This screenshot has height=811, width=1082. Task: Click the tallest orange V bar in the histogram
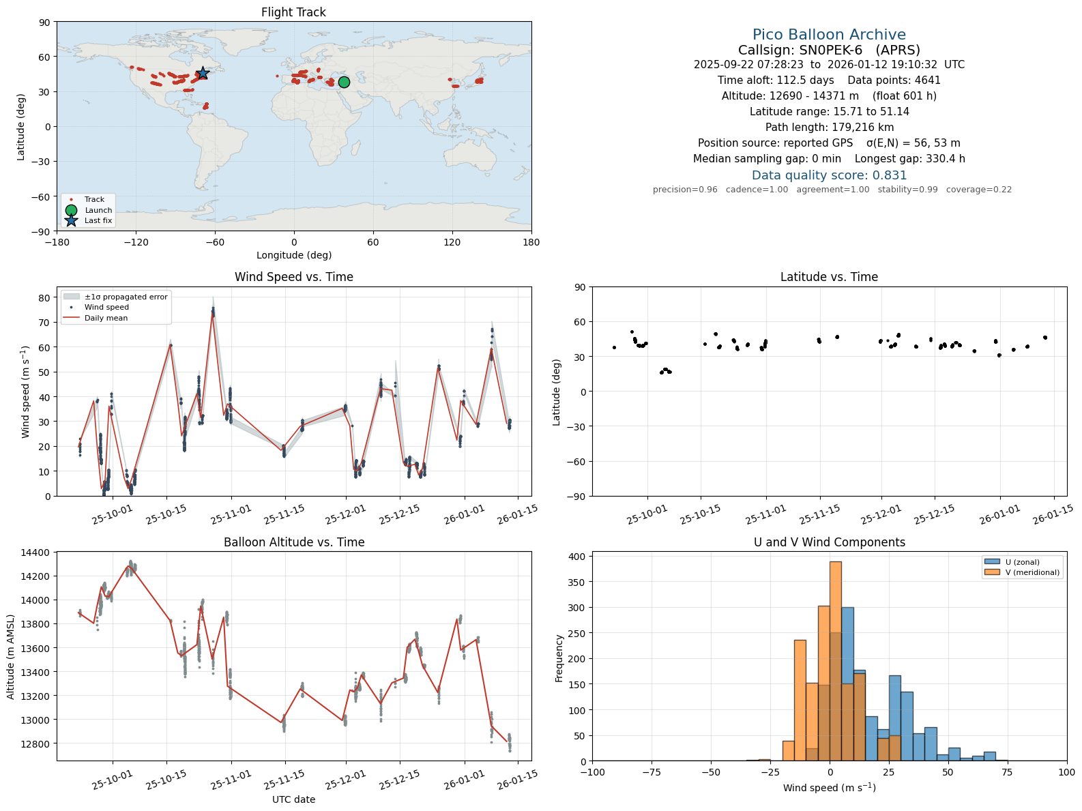(836, 662)
